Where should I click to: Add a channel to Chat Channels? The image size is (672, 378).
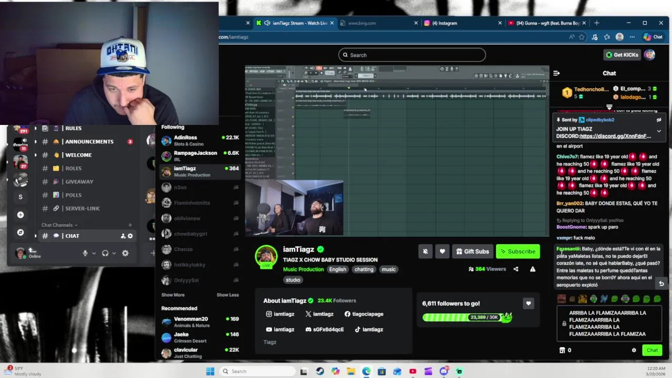click(130, 225)
